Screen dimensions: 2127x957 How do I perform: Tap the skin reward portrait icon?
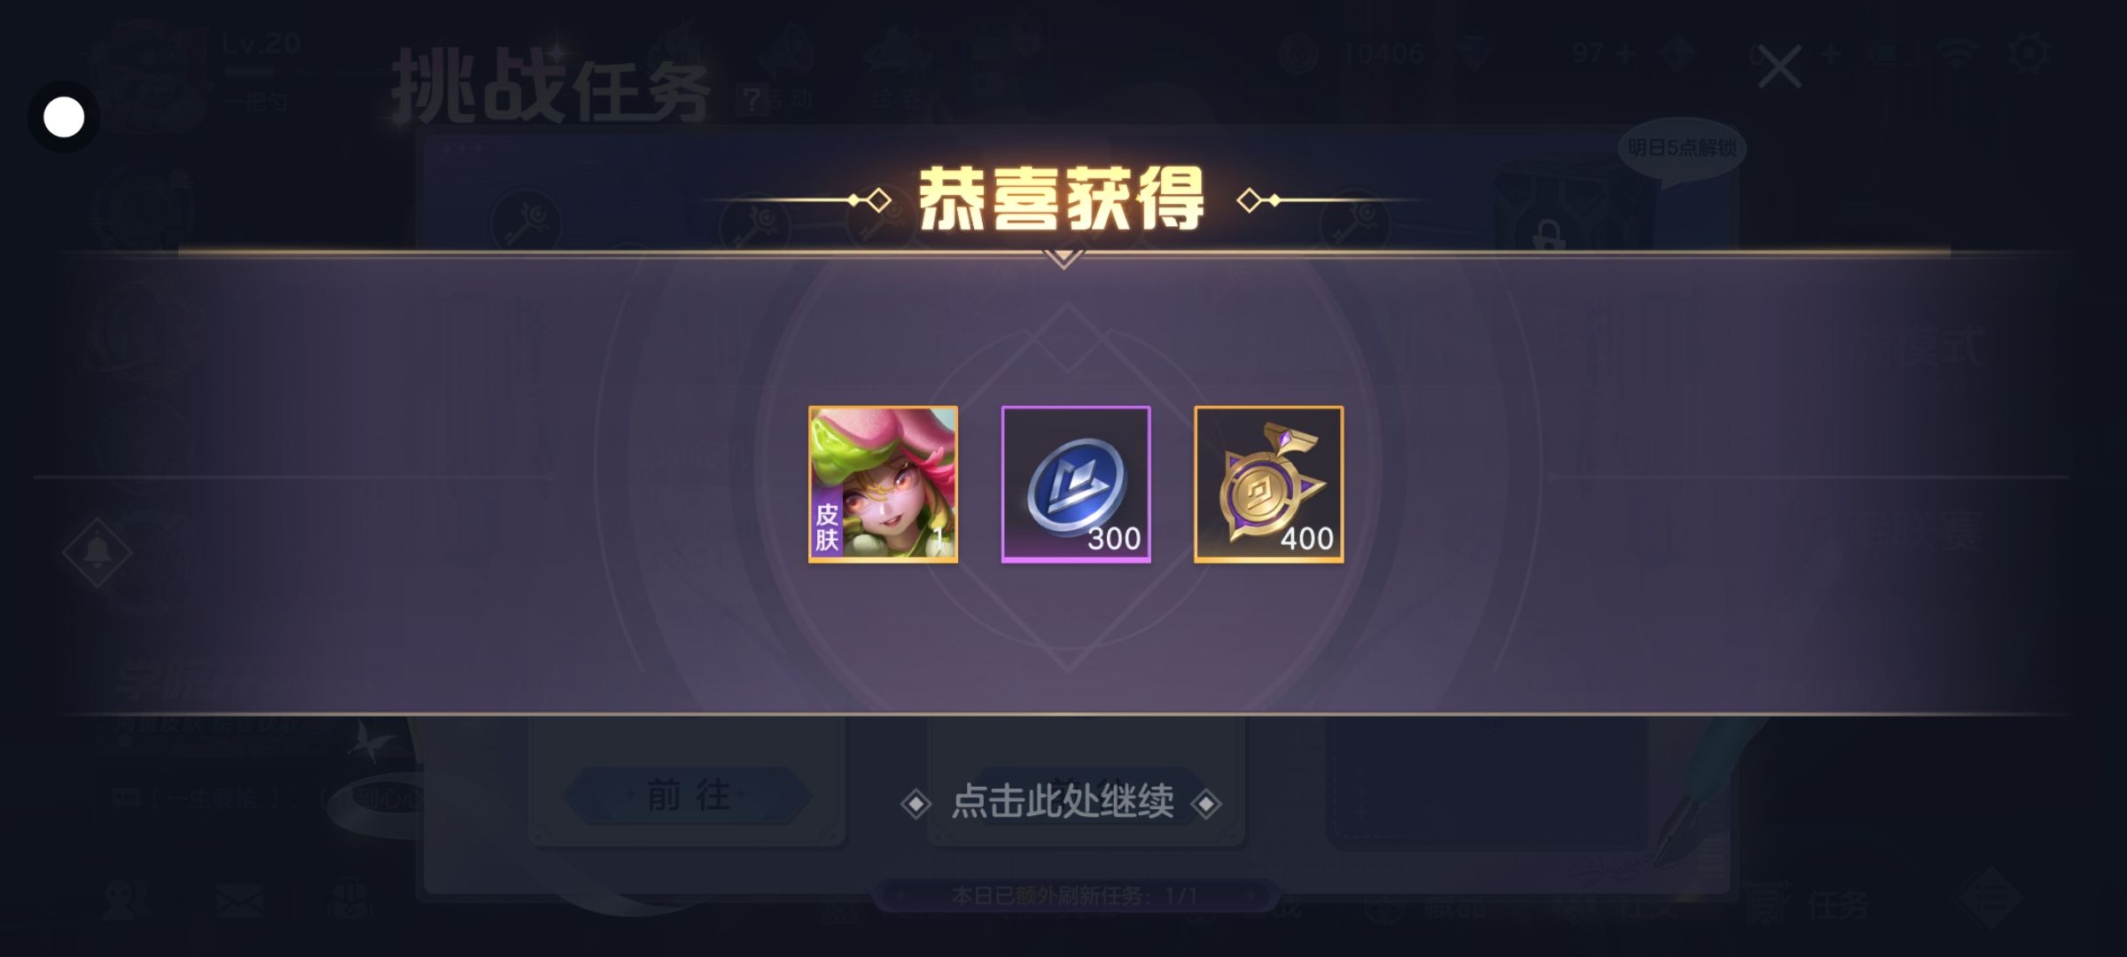click(x=883, y=484)
